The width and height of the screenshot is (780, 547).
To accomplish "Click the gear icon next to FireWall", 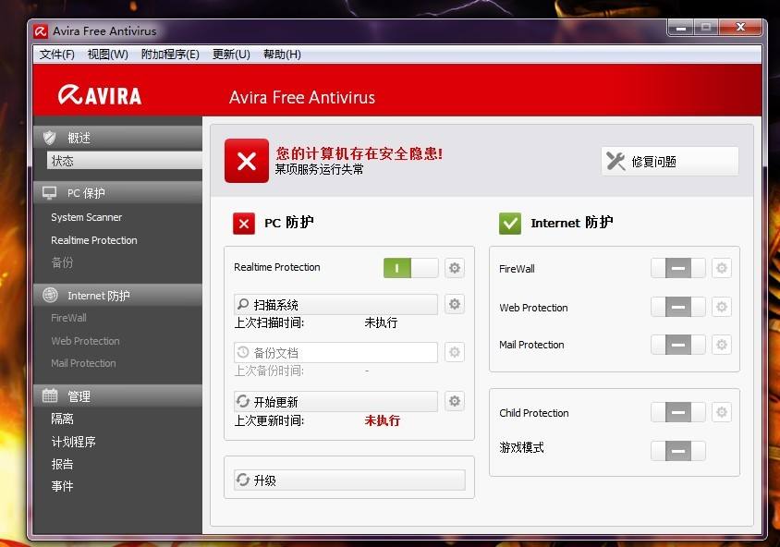I will tap(722, 268).
